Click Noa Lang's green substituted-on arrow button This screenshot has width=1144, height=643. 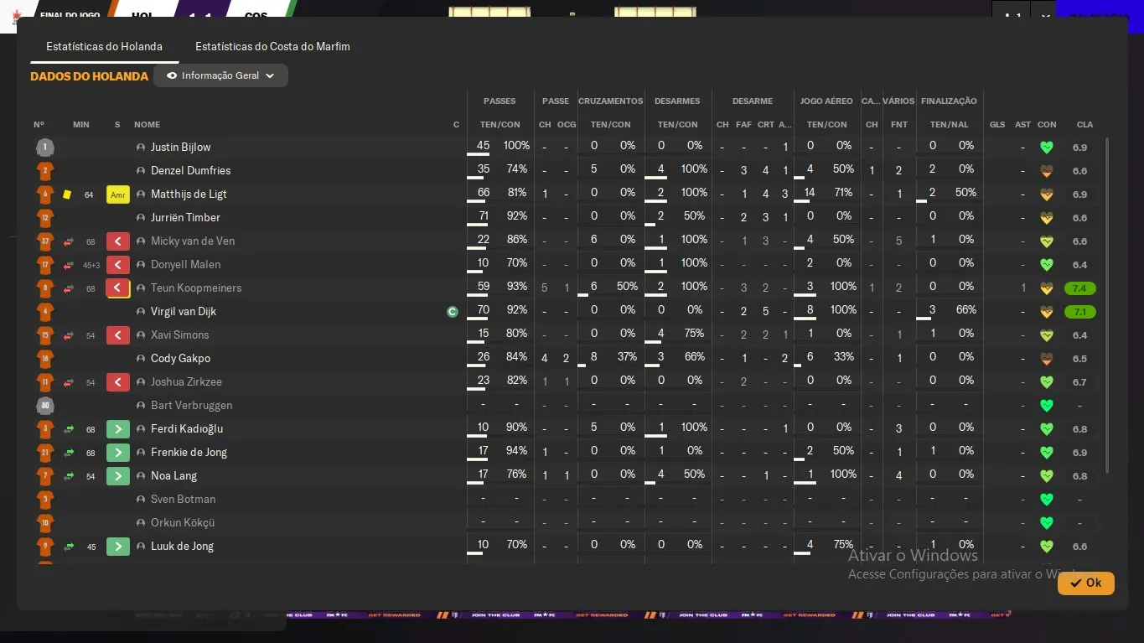point(117,476)
